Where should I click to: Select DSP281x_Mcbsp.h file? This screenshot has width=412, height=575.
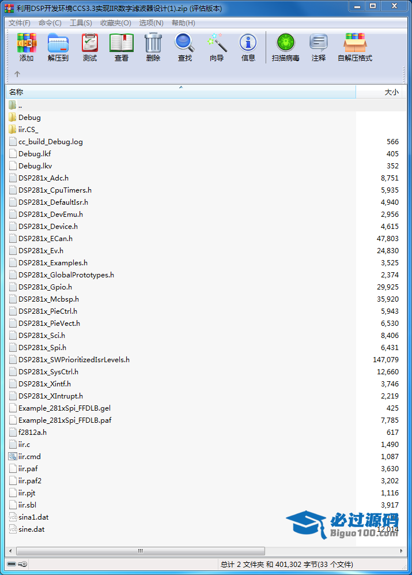pos(44,299)
